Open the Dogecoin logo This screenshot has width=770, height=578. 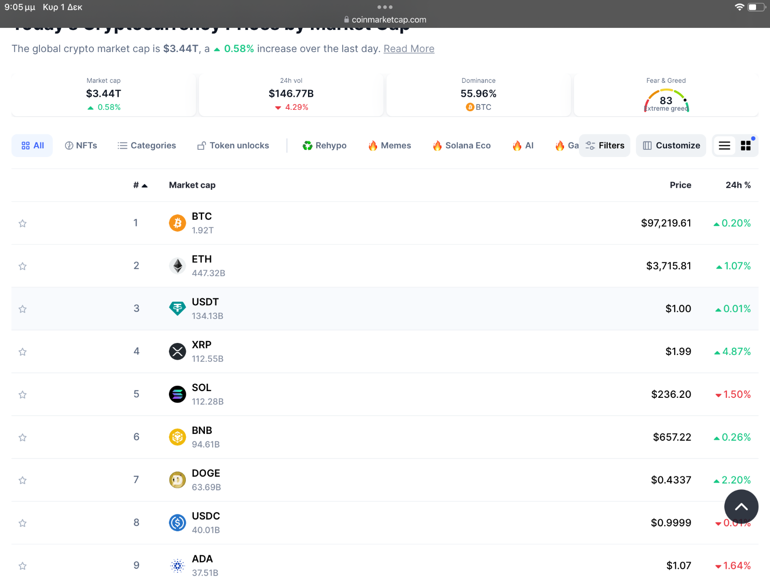pos(178,480)
